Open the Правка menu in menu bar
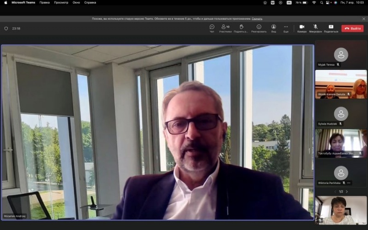Screen dimensions: 368x230 45,2
